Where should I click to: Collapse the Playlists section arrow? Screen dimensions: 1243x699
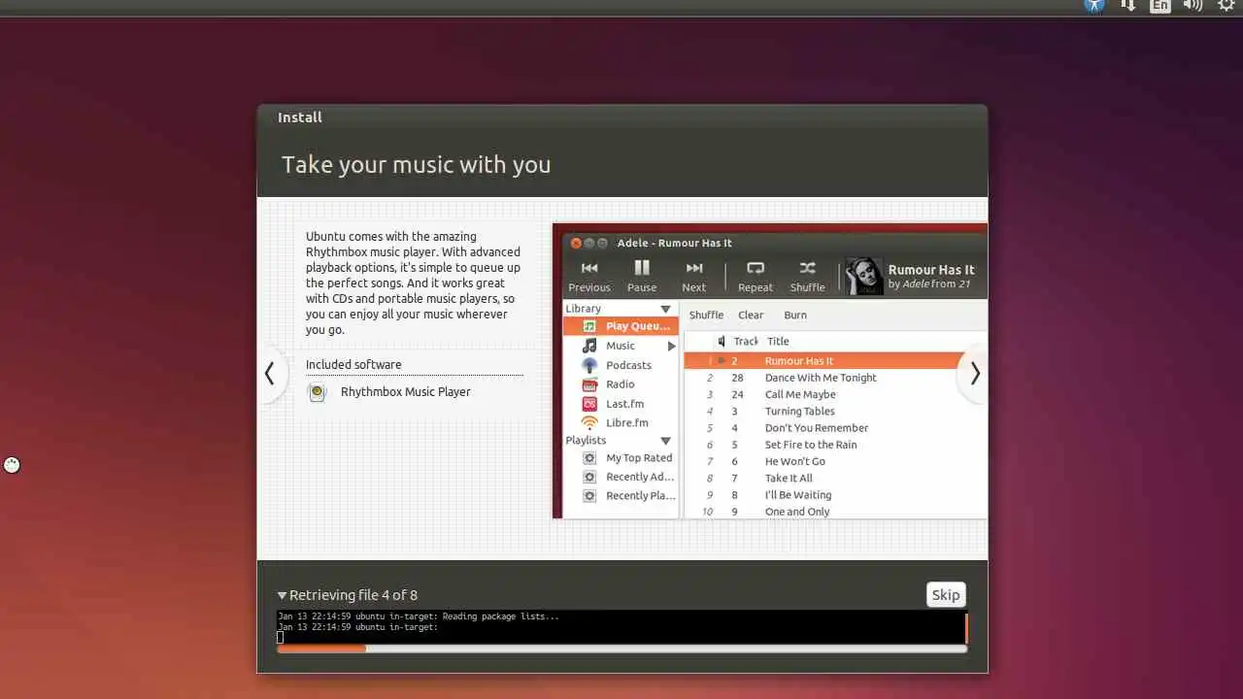pyautogui.click(x=665, y=441)
